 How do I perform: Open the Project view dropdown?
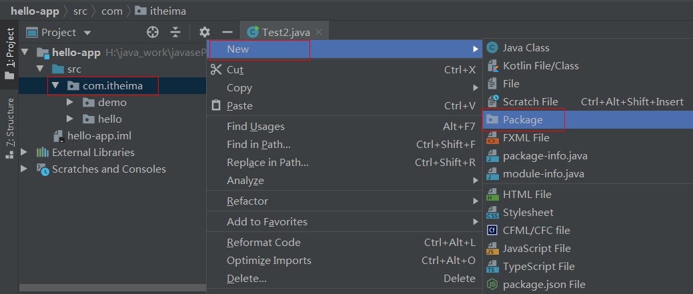pyautogui.click(x=87, y=33)
